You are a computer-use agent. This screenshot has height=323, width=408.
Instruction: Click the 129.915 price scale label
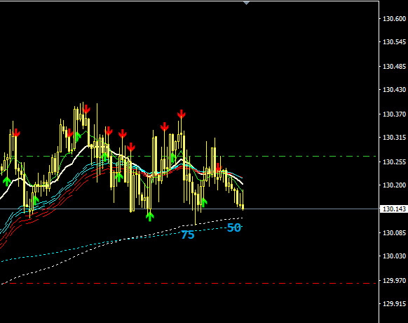[394, 304]
